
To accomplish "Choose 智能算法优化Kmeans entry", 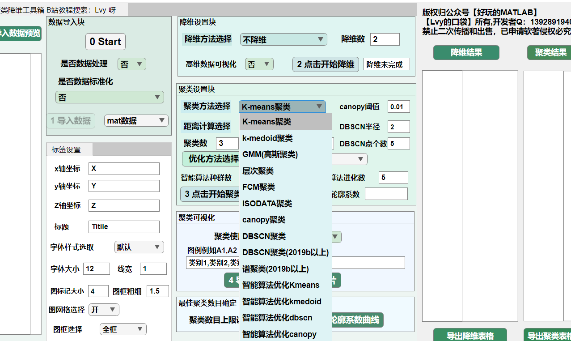I will [x=281, y=285].
